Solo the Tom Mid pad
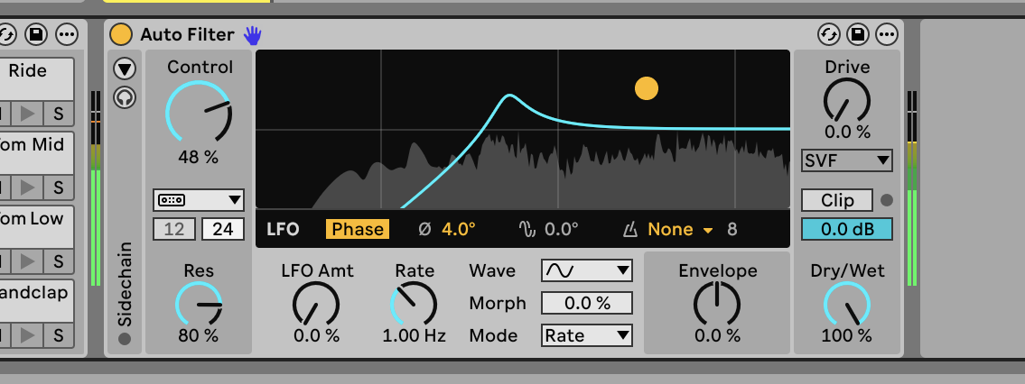This screenshot has height=384, width=1025. 59,187
